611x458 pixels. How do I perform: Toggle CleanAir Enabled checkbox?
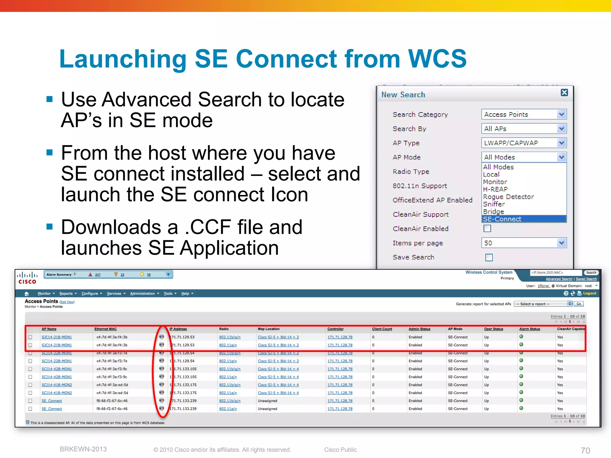coord(487,228)
